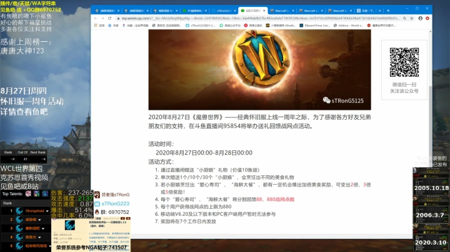Reload the WeChat article page
Screen dimensions: 450x252
click(x=109, y=18)
